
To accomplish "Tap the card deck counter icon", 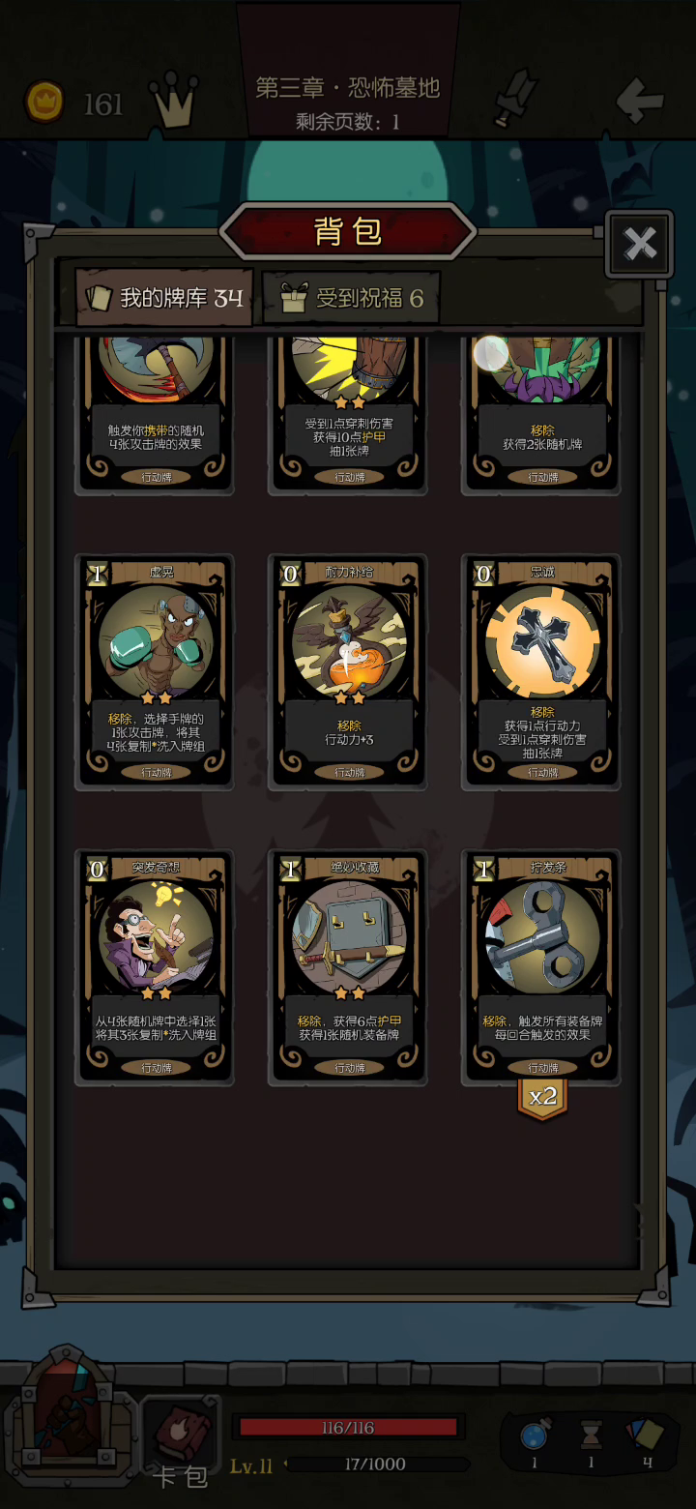I will (646, 1435).
